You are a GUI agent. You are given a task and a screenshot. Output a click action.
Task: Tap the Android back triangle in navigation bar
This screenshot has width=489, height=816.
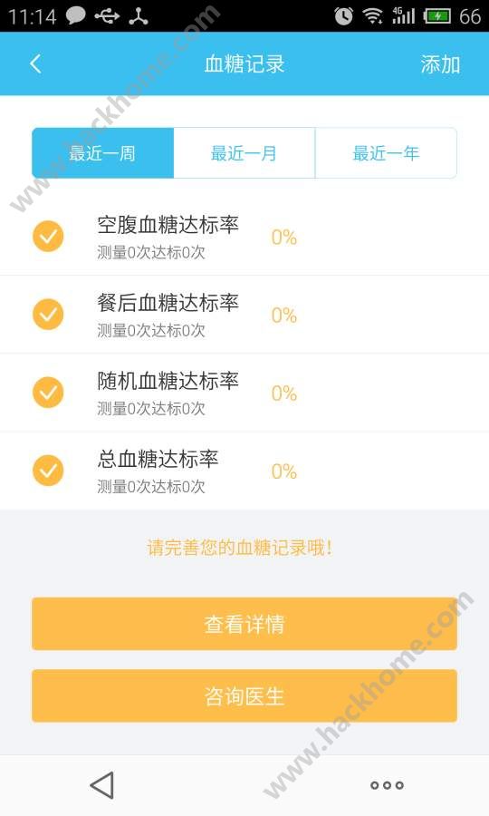pyautogui.click(x=101, y=785)
